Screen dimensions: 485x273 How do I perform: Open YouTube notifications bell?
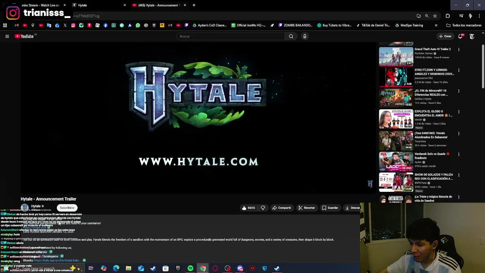pyautogui.click(x=461, y=36)
